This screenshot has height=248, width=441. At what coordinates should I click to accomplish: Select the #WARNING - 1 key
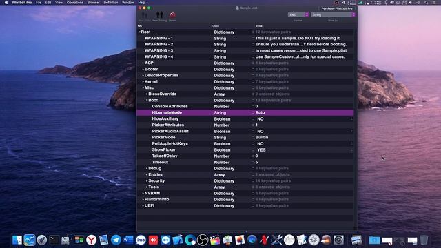[158, 38]
